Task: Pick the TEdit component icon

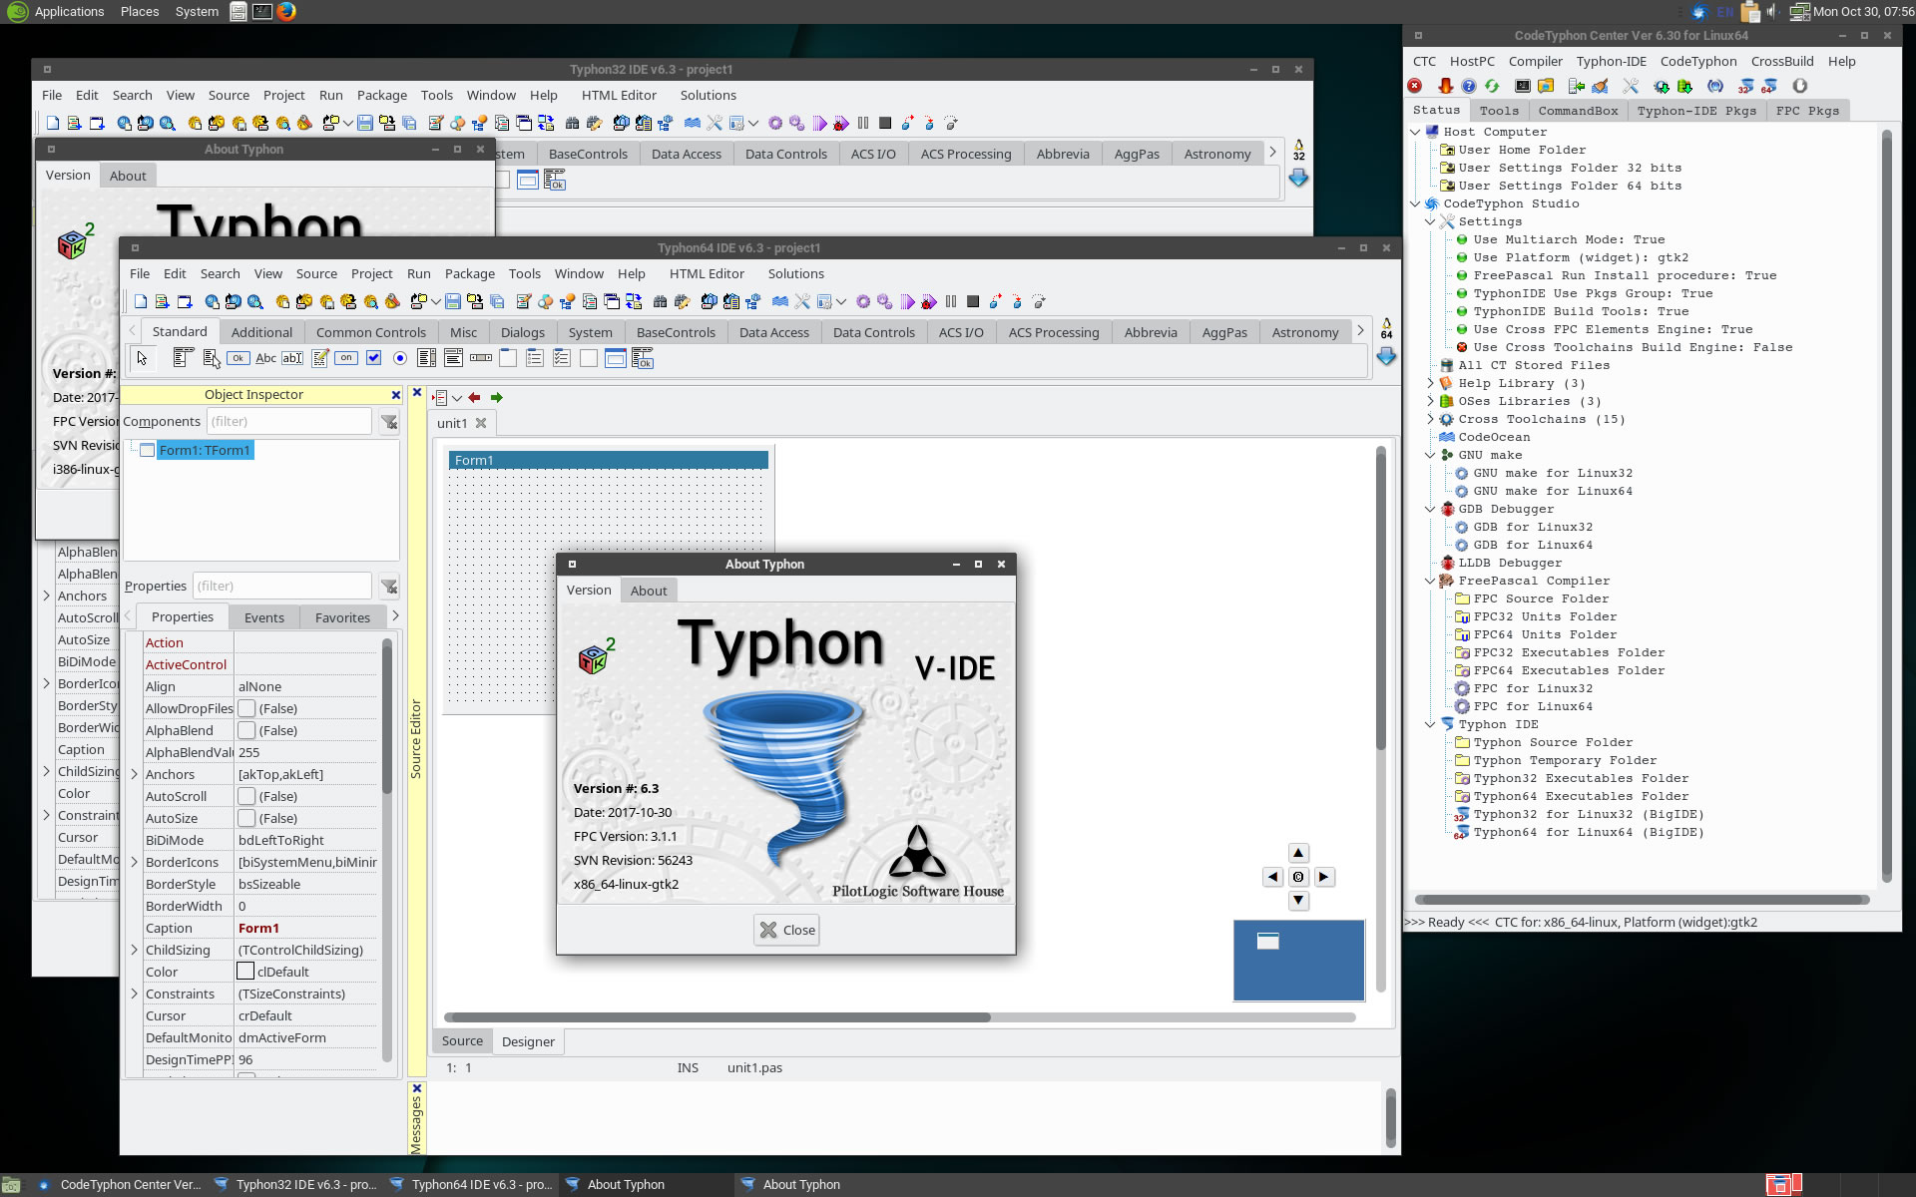Action: (292, 358)
